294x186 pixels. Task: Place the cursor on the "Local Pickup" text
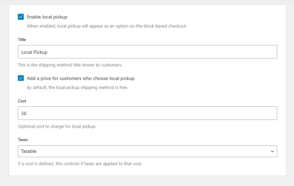34,52
